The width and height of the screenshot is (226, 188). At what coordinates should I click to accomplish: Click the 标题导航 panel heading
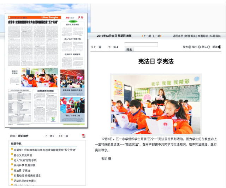[16, 144]
